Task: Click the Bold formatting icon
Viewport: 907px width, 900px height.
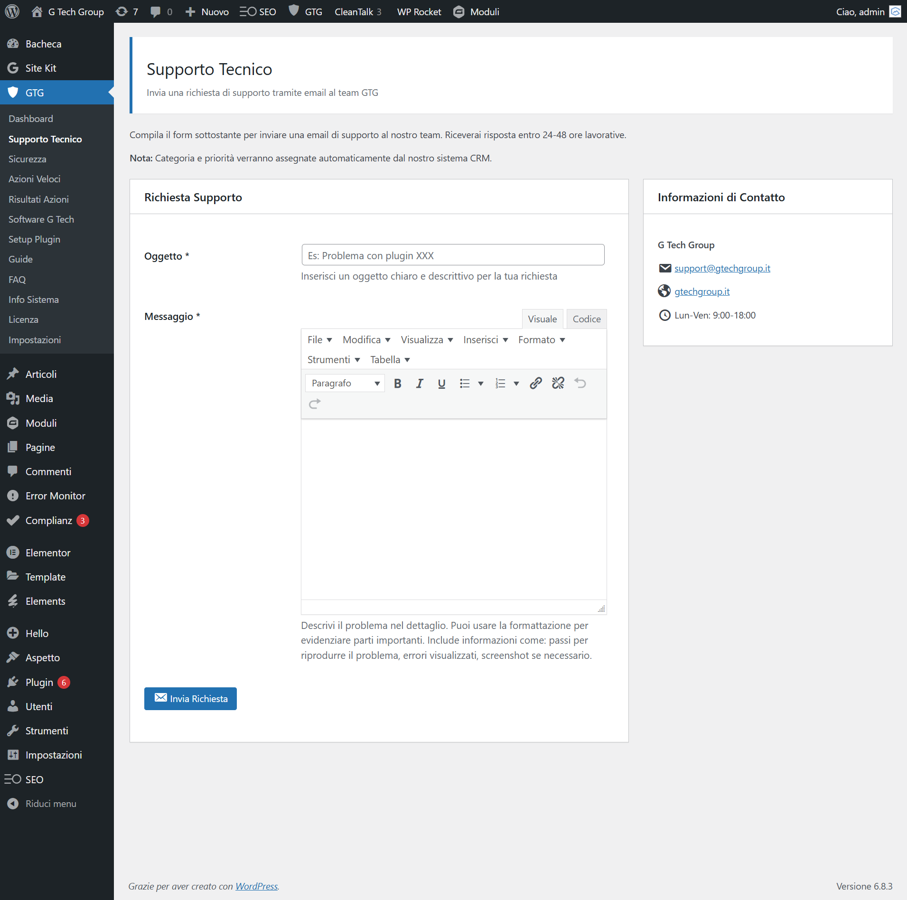Action: pyautogui.click(x=398, y=384)
